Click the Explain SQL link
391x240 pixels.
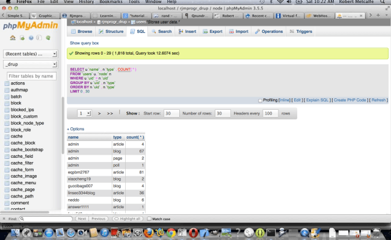click(317, 100)
